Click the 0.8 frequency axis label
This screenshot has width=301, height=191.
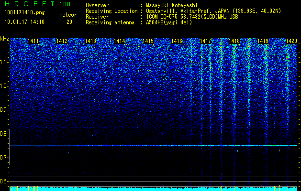click(4, 134)
